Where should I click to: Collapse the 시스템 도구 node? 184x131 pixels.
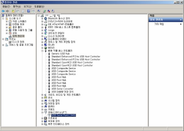point(3,18)
